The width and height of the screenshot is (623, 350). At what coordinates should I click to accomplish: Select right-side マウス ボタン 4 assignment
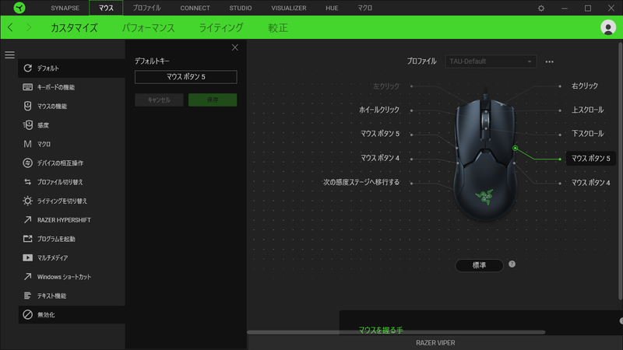point(590,183)
